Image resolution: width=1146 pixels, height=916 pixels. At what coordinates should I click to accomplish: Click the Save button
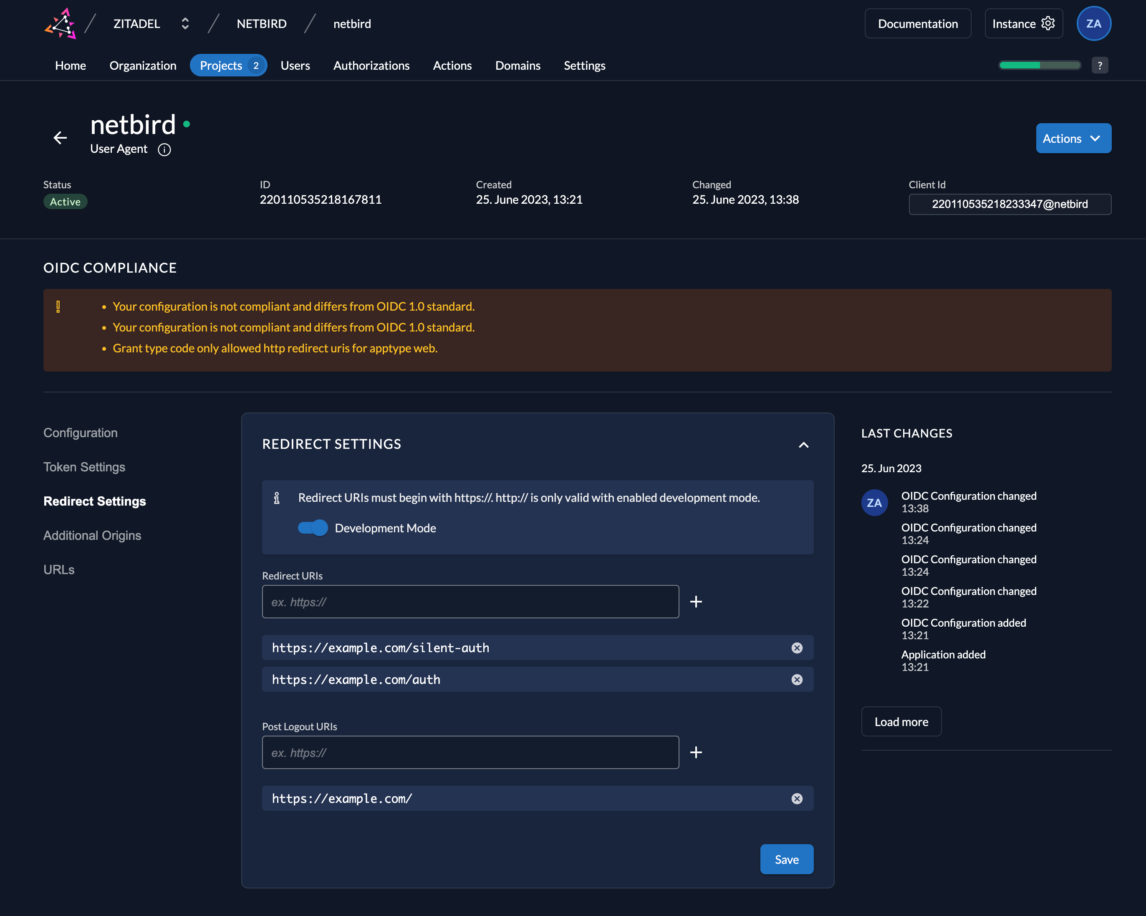pyautogui.click(x=786, y=859)
